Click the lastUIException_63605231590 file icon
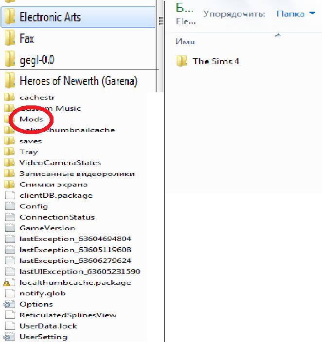The height and width of the screenshot is (342, 322). point(10,272)
